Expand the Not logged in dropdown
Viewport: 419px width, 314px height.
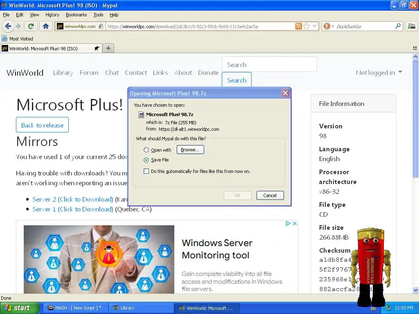(378, 73)
